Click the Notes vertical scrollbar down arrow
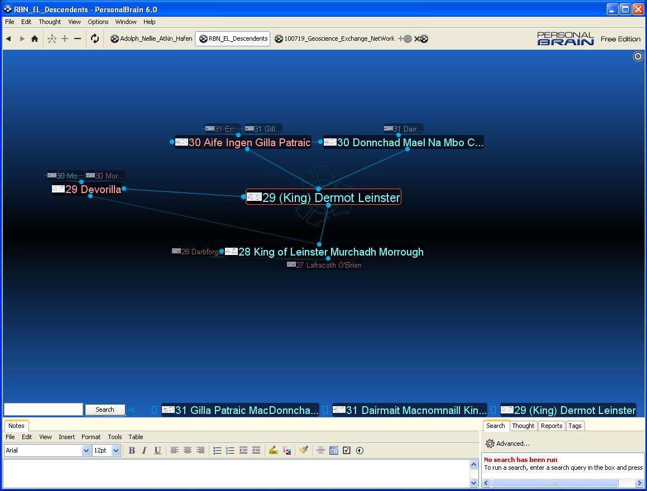The image size is (647, 491). (x=474, y=483)
